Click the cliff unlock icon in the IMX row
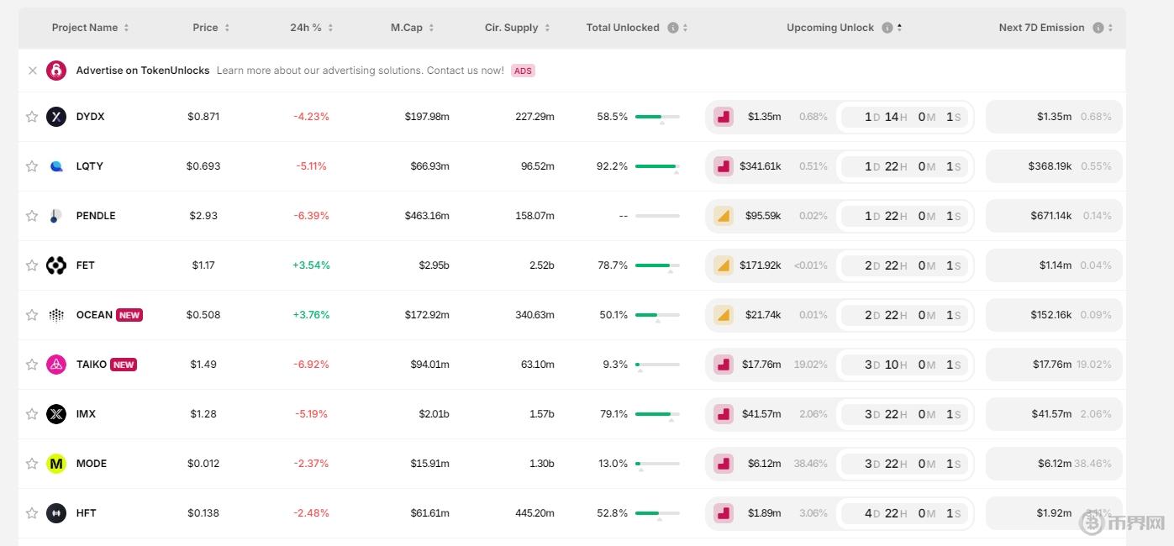The height and width of the screenshot is (546, 1174). pos(723,414)
